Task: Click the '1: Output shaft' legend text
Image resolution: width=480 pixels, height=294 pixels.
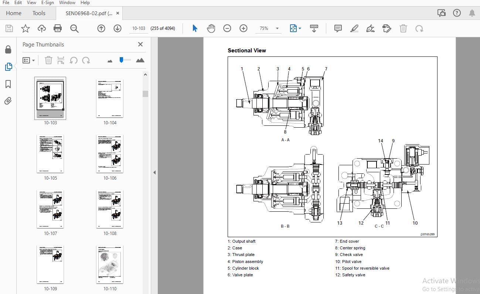Action: tap(242, 241)
